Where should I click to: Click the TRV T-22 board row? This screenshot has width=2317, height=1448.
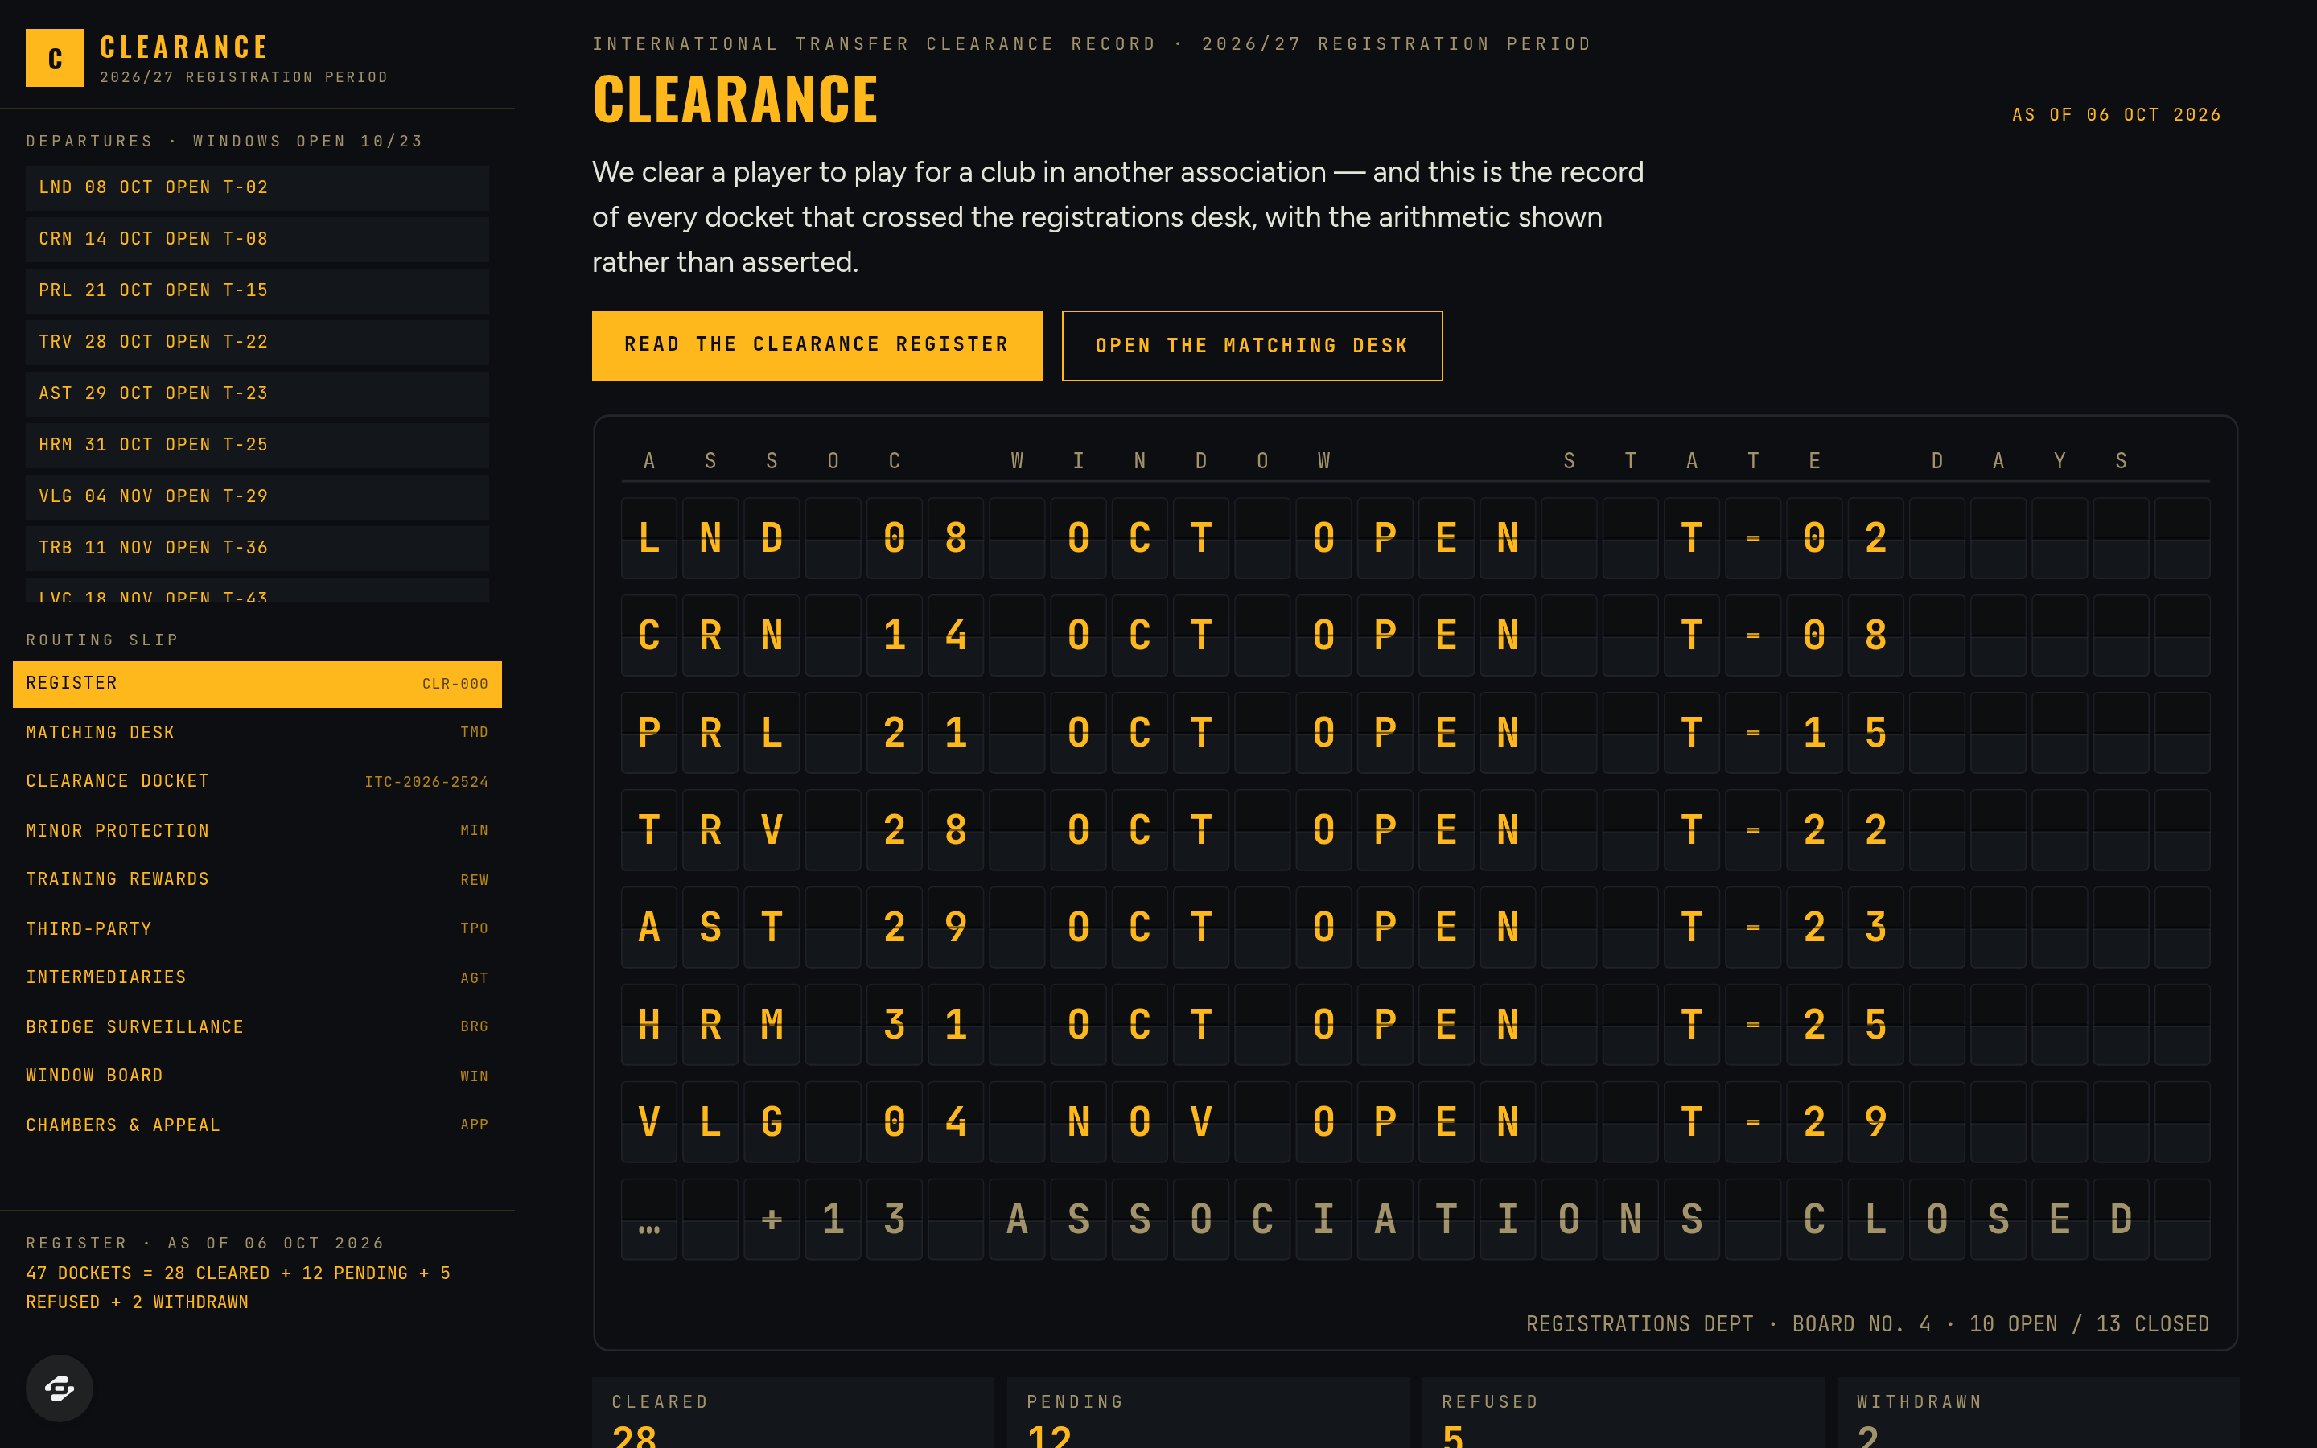pyautogui.click(x=1415, y=829)
